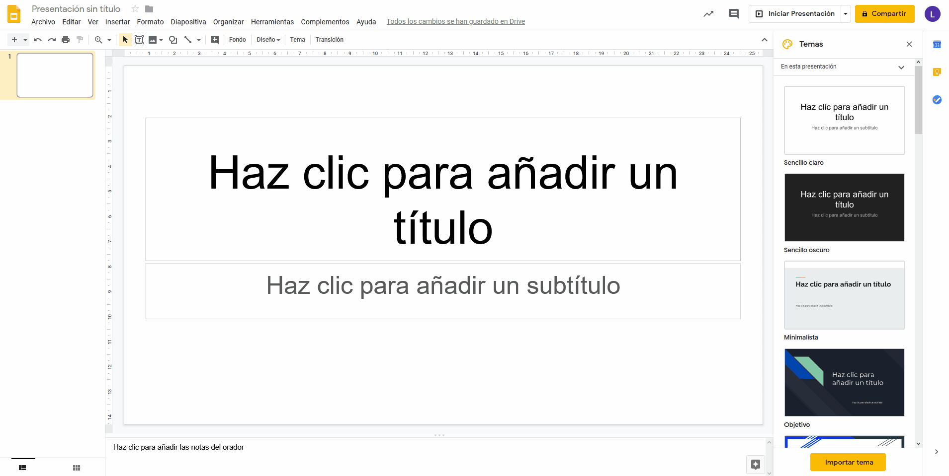Open the account avatar L
The height and width of the screenshot is (476, 949).
tap(933, 14)
